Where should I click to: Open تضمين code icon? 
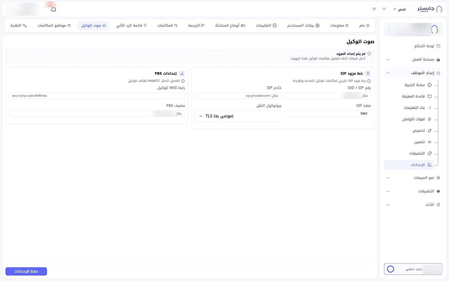pos(429,142)
